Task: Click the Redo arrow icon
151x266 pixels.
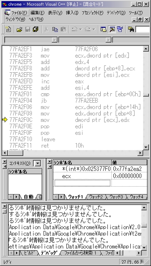Action: click(88, 29)
